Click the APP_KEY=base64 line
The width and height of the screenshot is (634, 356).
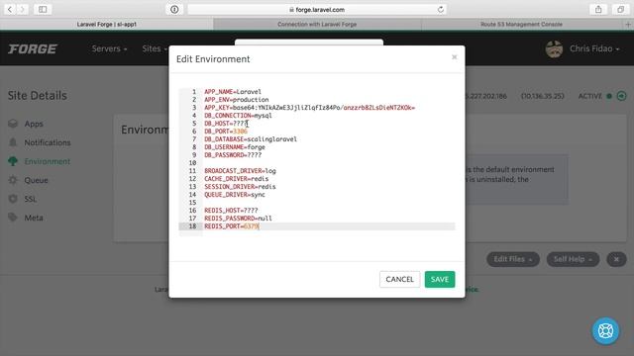click(310, 108)
